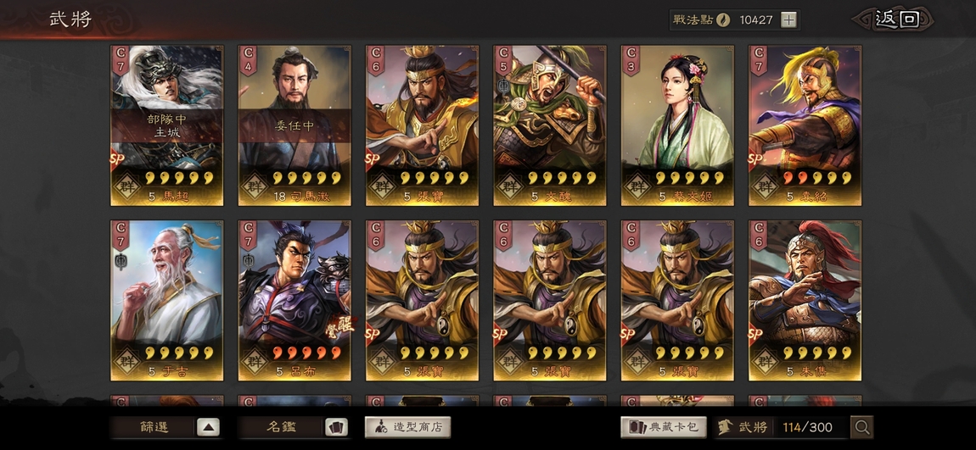Open the 名鑑 card catalog icon

point(336,427)
